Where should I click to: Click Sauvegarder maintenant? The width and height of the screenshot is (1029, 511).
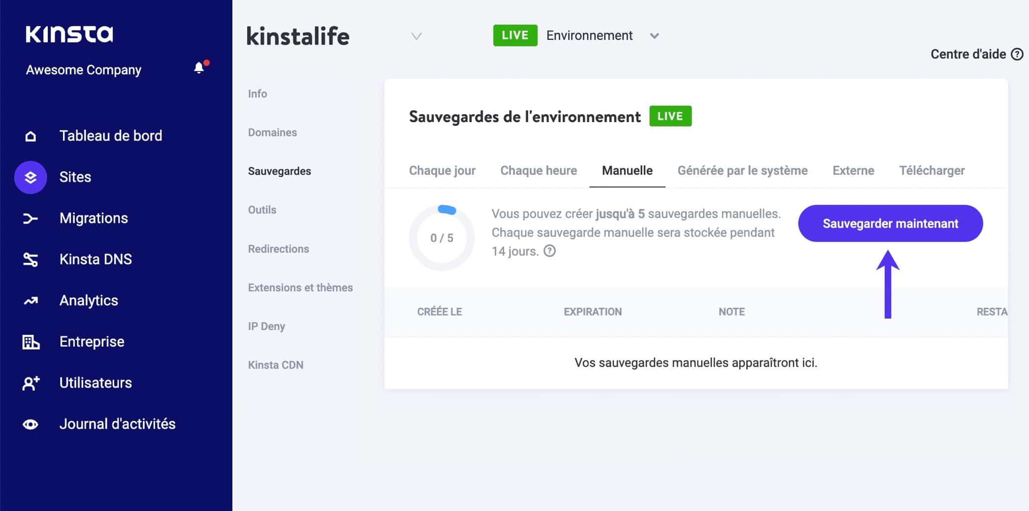point(889,223)
